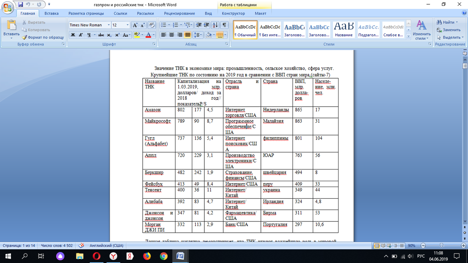Align text right
This screenshot has width=468, height=263.
tap(179, 35)
